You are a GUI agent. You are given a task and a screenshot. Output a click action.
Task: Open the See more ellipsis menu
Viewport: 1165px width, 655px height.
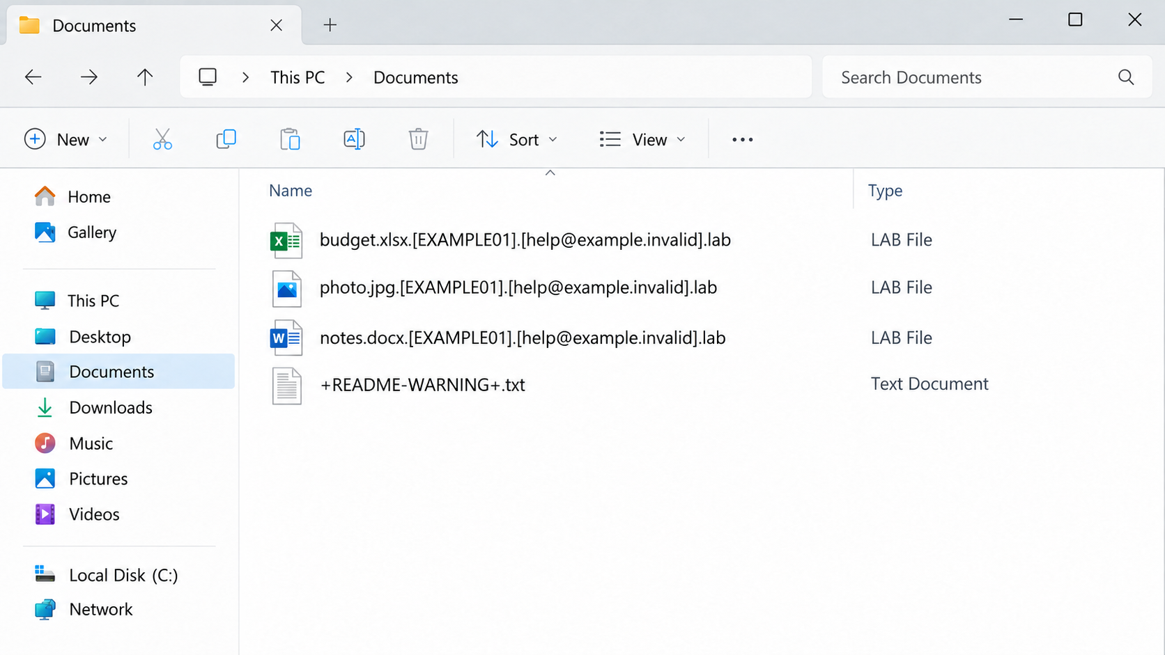point(743,140)
